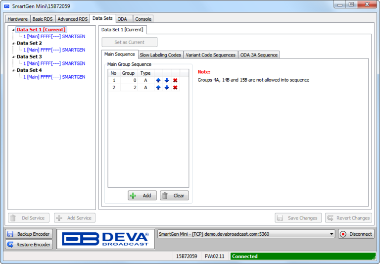Open the ODA 3A Sequence tab
The image size is (380, 264).
pyautogui.click(x=259, y=55)
